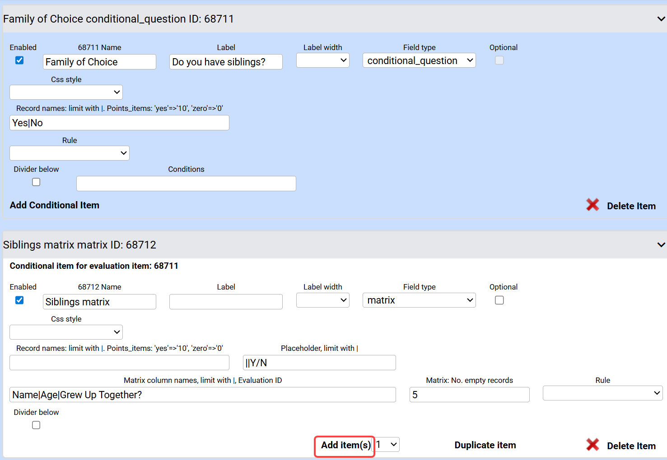
Task: Click red X icon in Siblings matrix section
Action: [592, 445]
